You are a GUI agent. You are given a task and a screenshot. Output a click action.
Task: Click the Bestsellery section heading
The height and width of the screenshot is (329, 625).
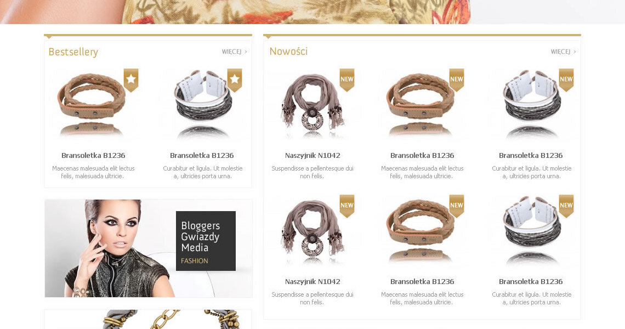(73, 52)
